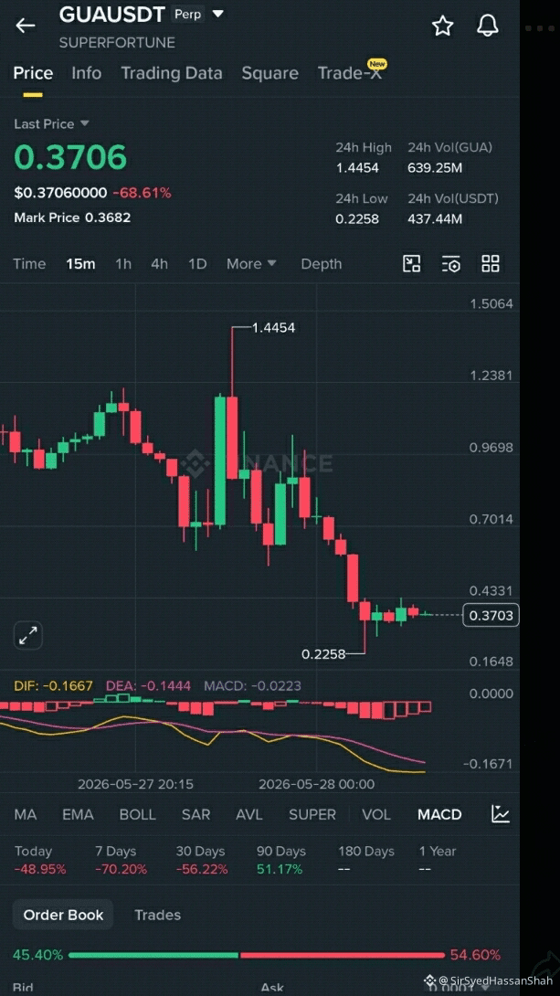Click the Today -48.95% performance
This screenshot has height=996, width=560.
[40, 860]
